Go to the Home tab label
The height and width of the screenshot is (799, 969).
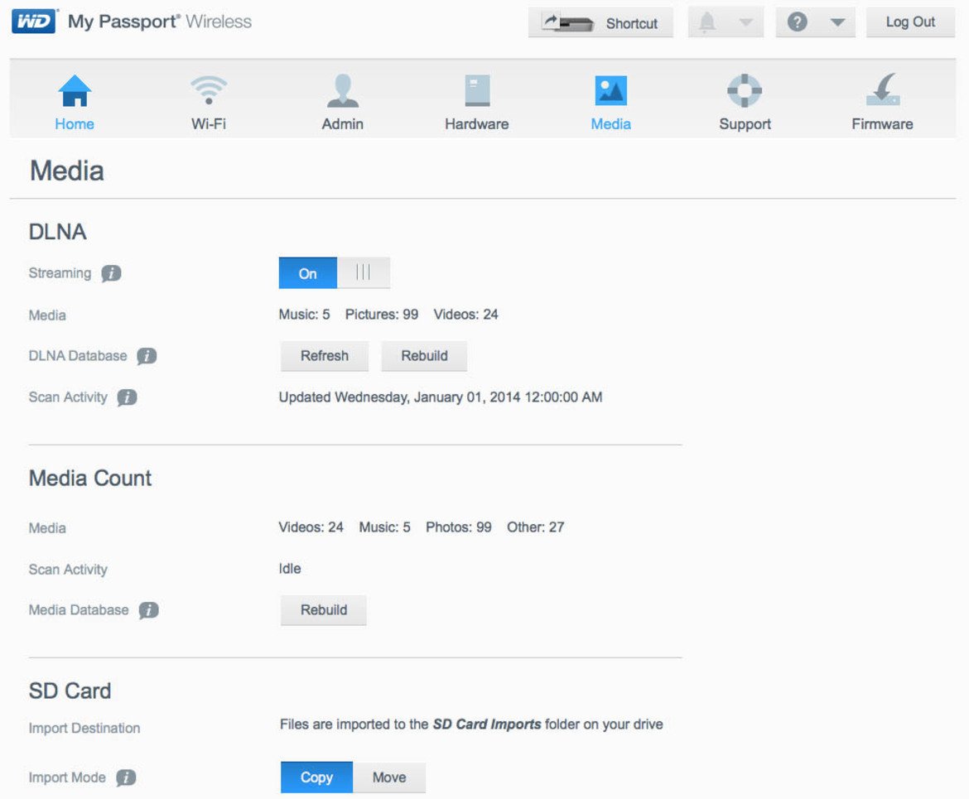pos(75,124)
